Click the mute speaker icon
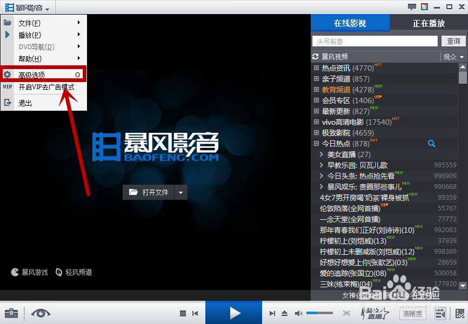This screenshot has width=468, height=324. pos(299,313)
